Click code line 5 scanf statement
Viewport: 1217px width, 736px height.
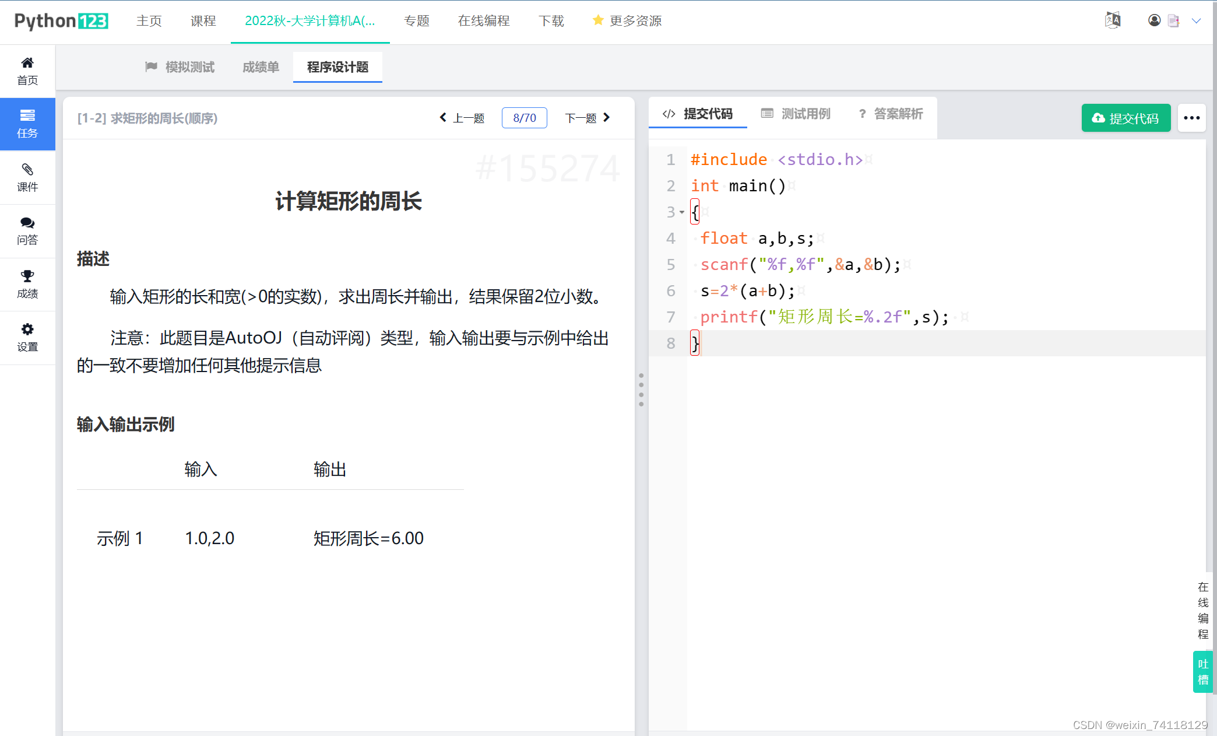(800, 265)
